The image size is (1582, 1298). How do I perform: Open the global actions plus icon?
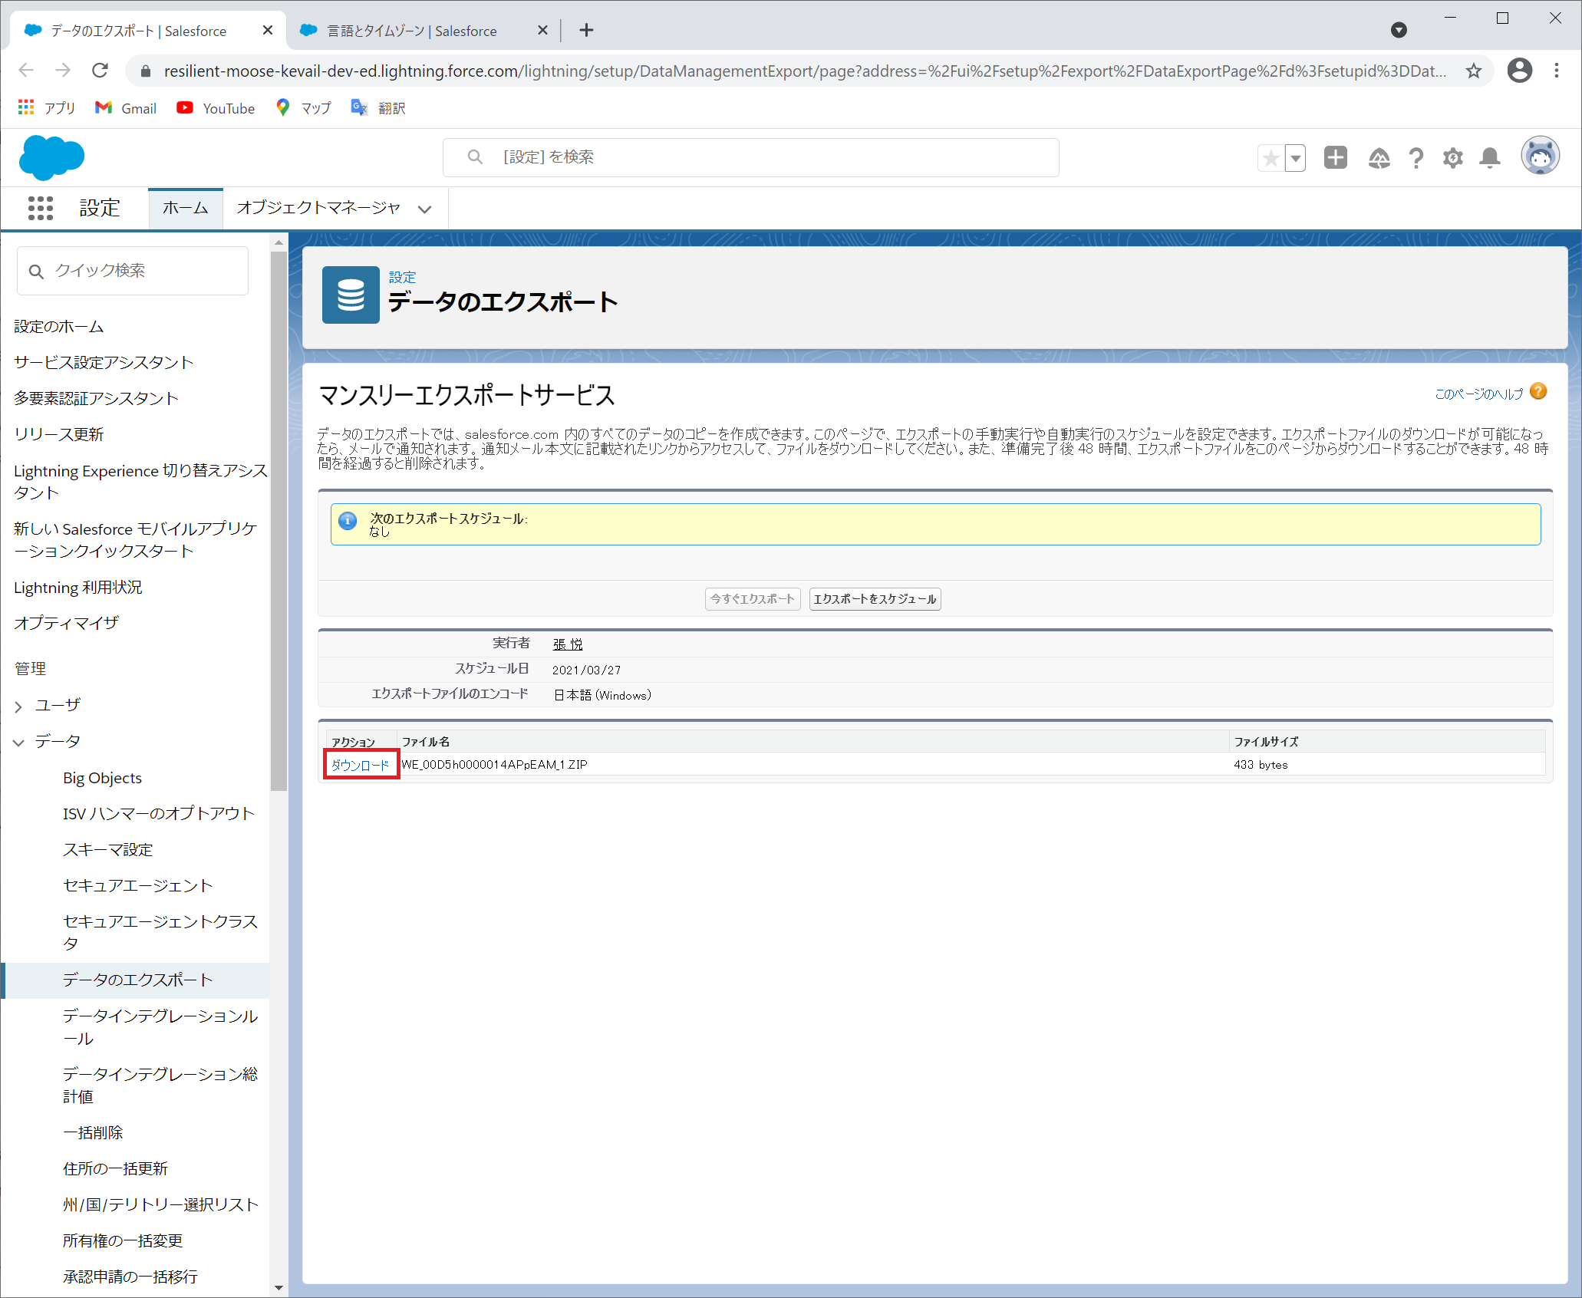click(1335, 158)
